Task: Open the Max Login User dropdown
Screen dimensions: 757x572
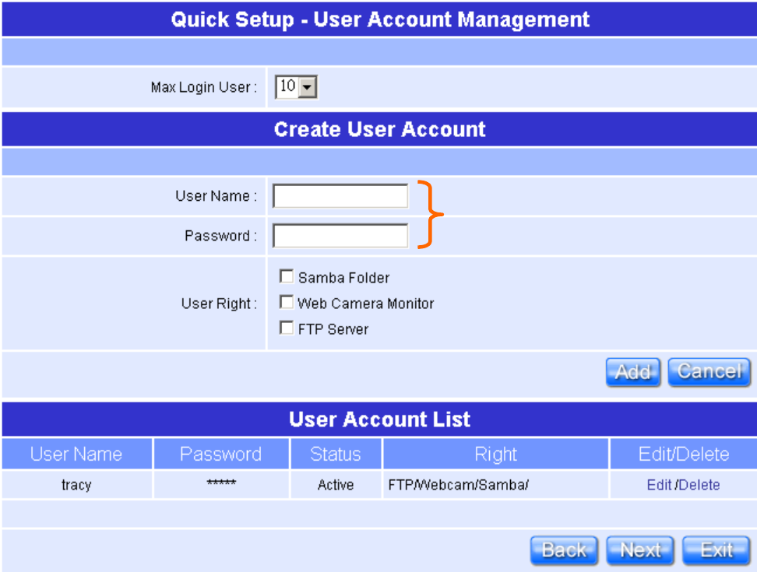Action: click(x=296, y=87)
